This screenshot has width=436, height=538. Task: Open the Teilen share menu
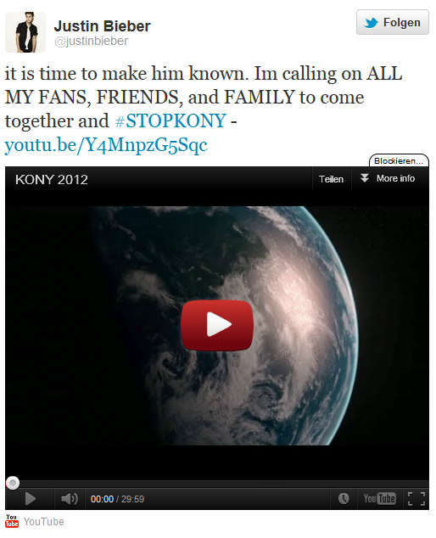(x=331, y=179)
